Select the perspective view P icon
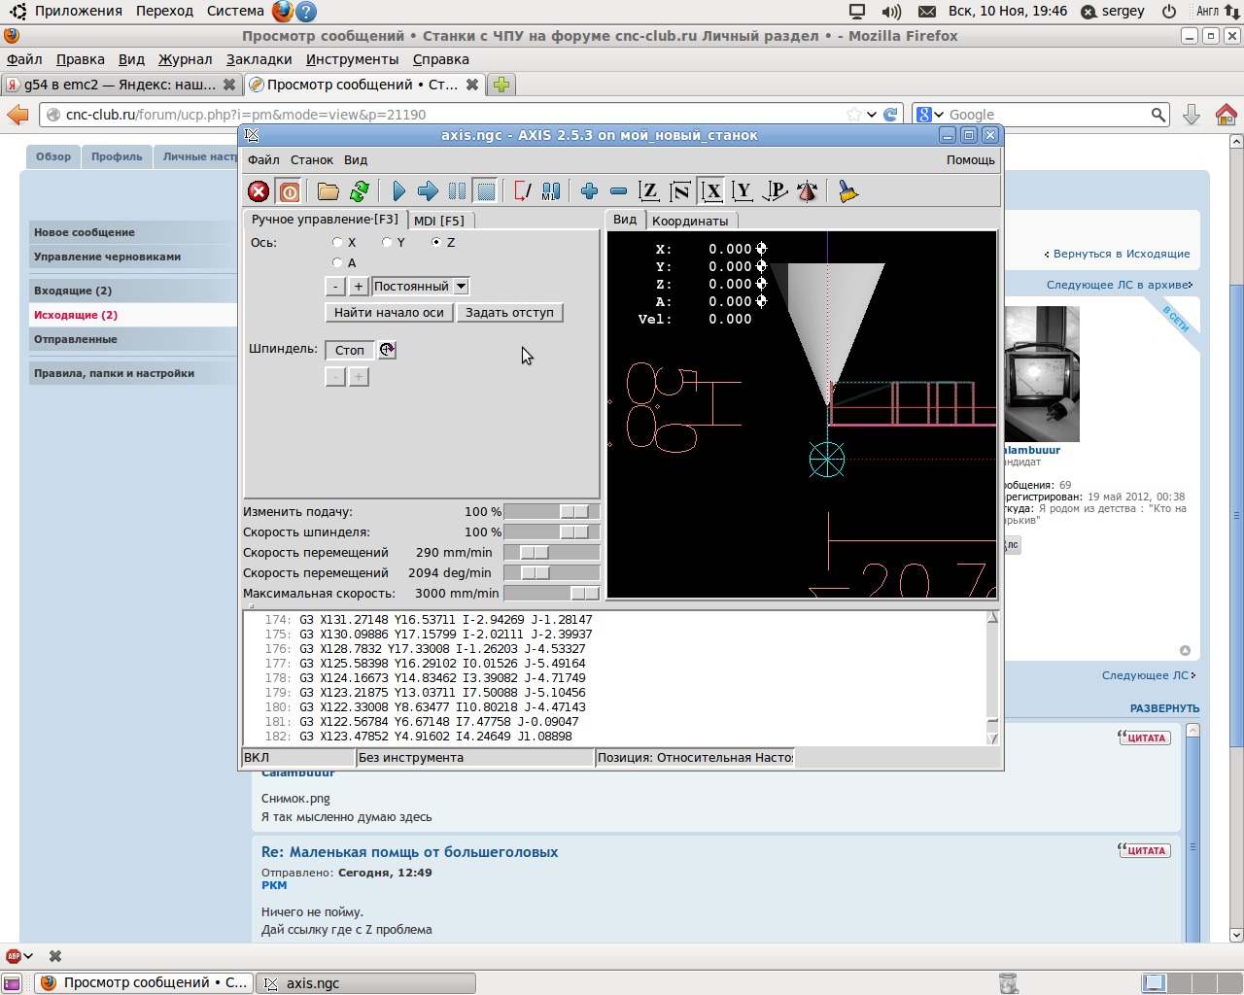Image resolution: width=1244 pixels, height=995 pixels. click(x=775, y=191)
